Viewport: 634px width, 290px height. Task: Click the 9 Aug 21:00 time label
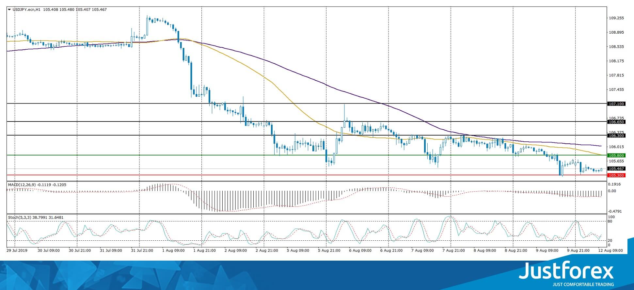(579, 250)
